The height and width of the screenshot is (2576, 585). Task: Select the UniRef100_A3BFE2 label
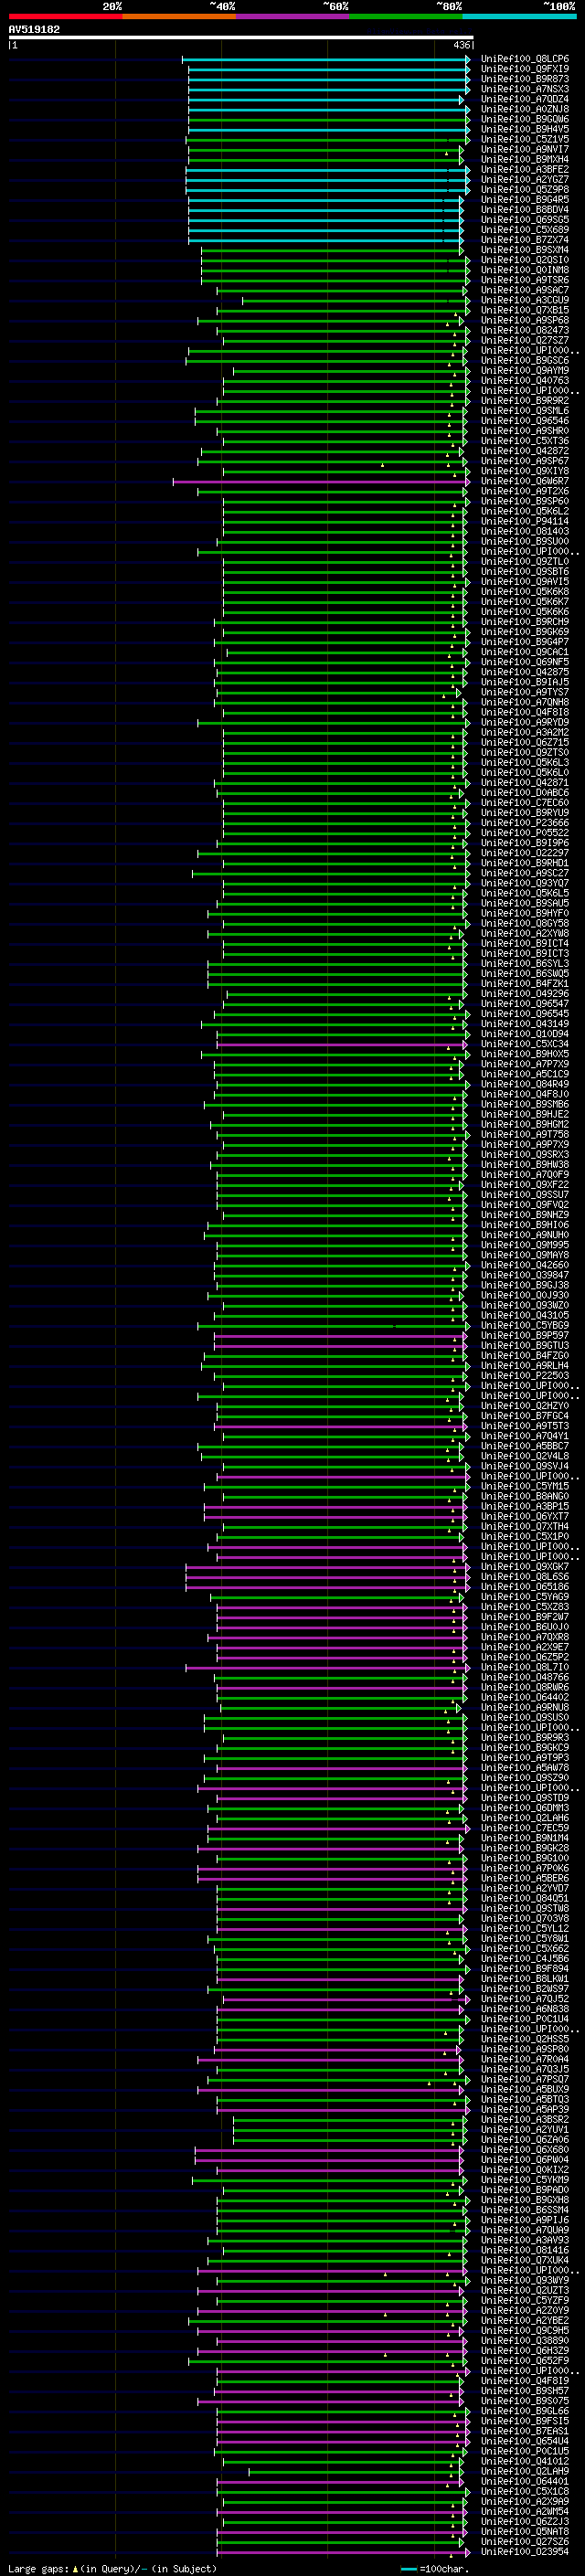[525, 170]
